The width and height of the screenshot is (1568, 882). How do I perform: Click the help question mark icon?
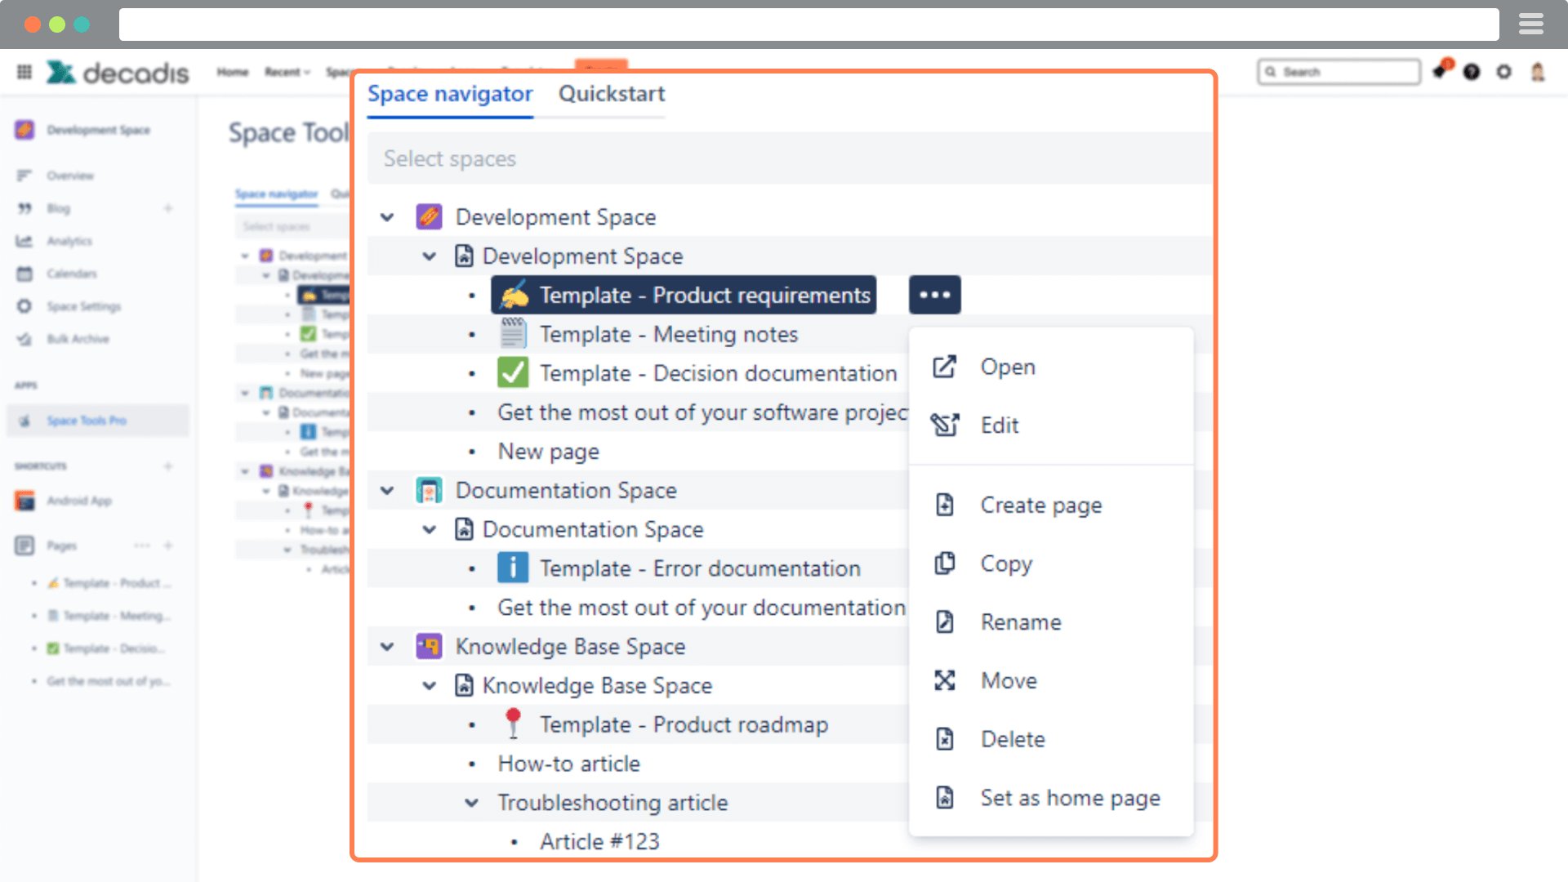1472,72
